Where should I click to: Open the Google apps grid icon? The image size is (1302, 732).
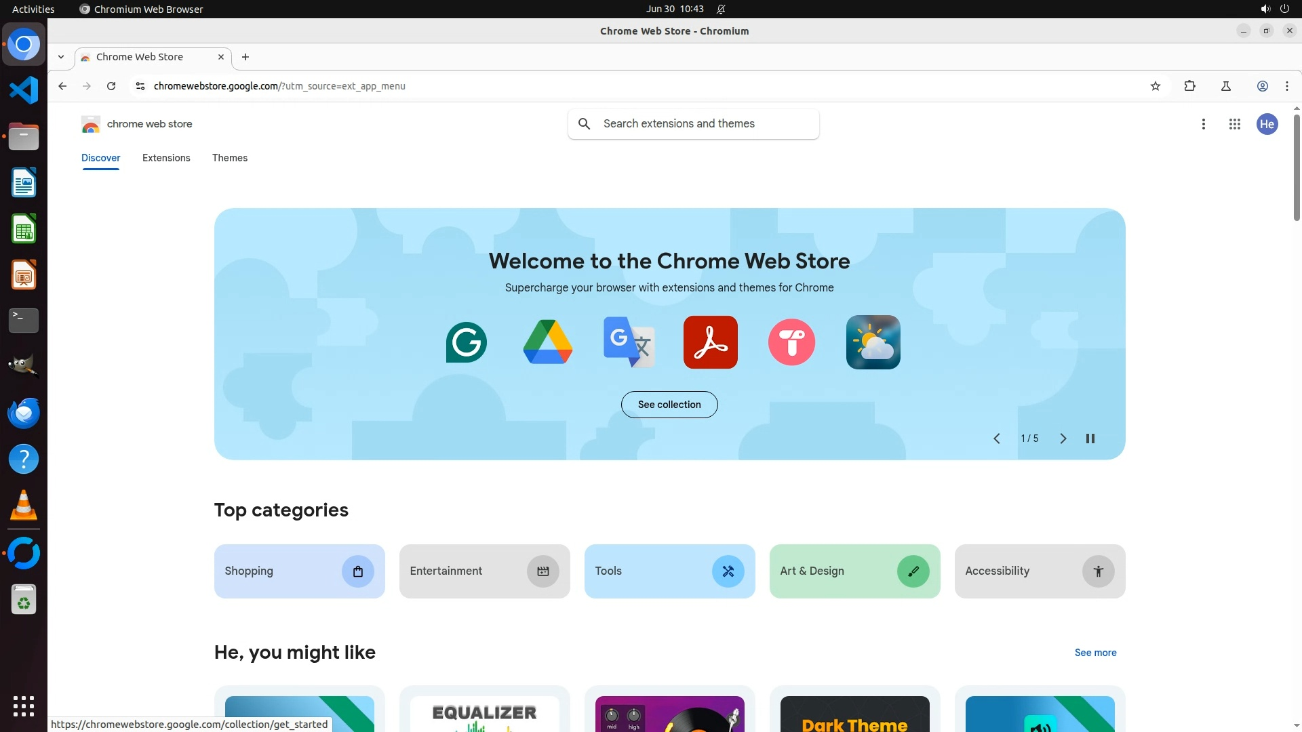click(x=1234, y=124)
